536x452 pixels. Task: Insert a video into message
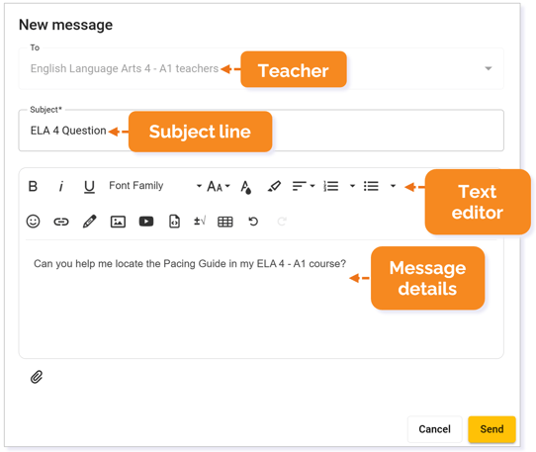[146, 222]
